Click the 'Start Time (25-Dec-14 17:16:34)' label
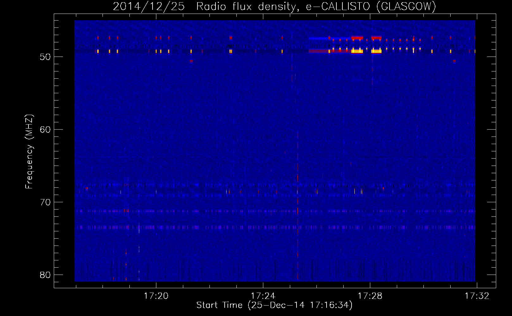 (x=274, y=305)
